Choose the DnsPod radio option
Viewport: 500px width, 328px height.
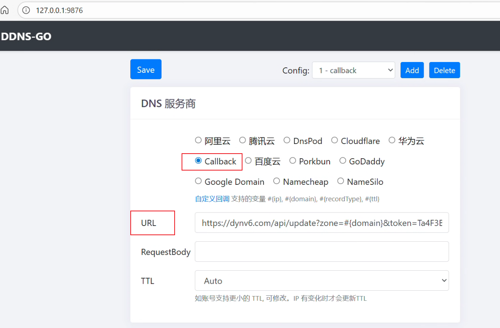[x=287, y=140]
